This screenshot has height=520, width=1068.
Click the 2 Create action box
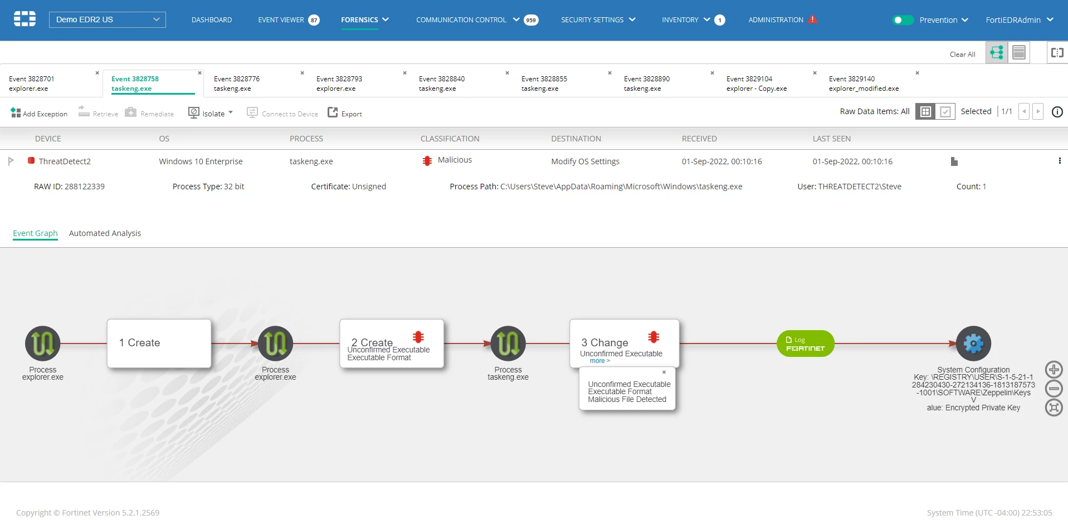point(392,343)
